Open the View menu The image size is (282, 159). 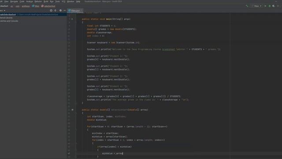pos(6,1)
